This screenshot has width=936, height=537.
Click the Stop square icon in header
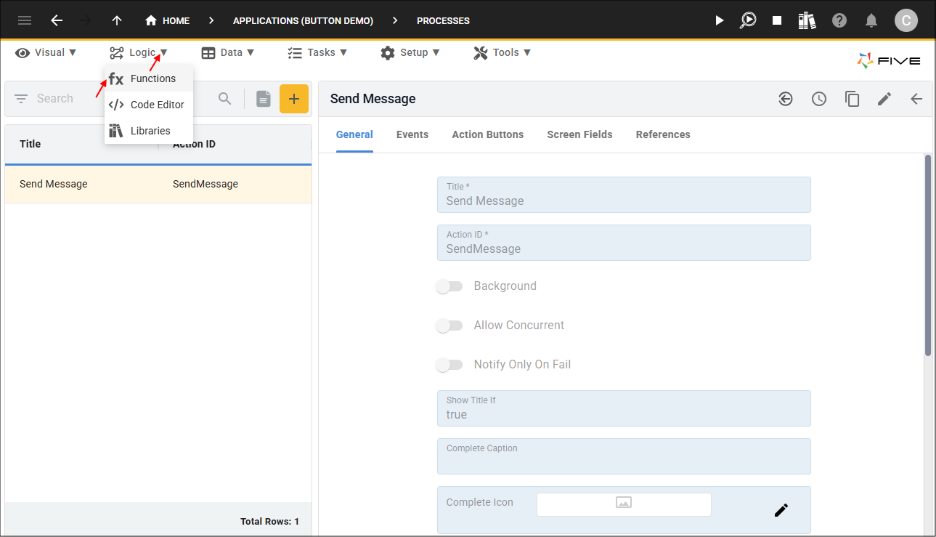tap(777, 20)
